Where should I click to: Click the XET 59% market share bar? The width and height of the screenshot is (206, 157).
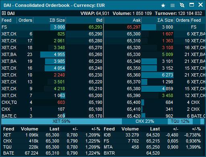pyautogui.click(x=62, y=121)
